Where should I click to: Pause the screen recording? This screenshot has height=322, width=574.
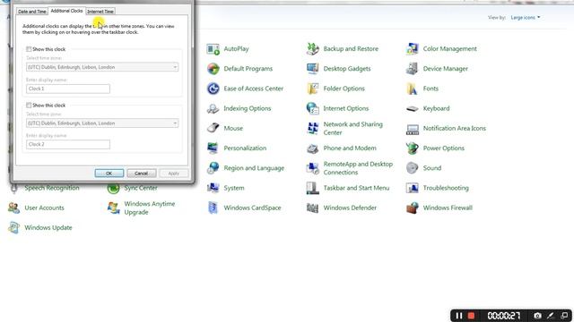coord(459,316)
